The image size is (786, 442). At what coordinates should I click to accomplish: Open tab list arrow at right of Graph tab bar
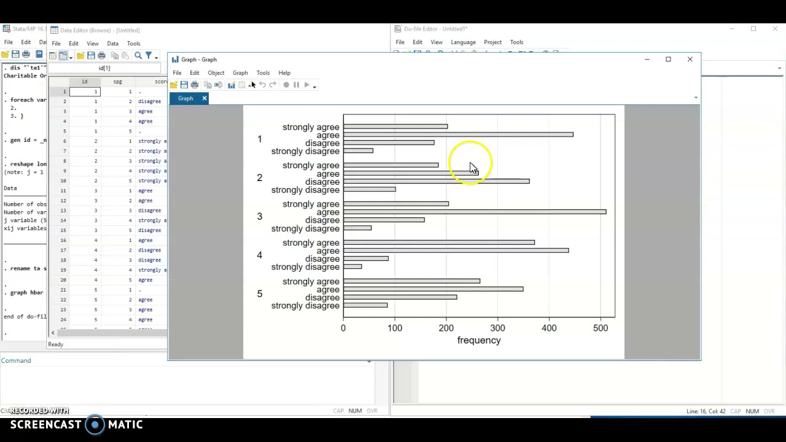[x=696, y=98]
